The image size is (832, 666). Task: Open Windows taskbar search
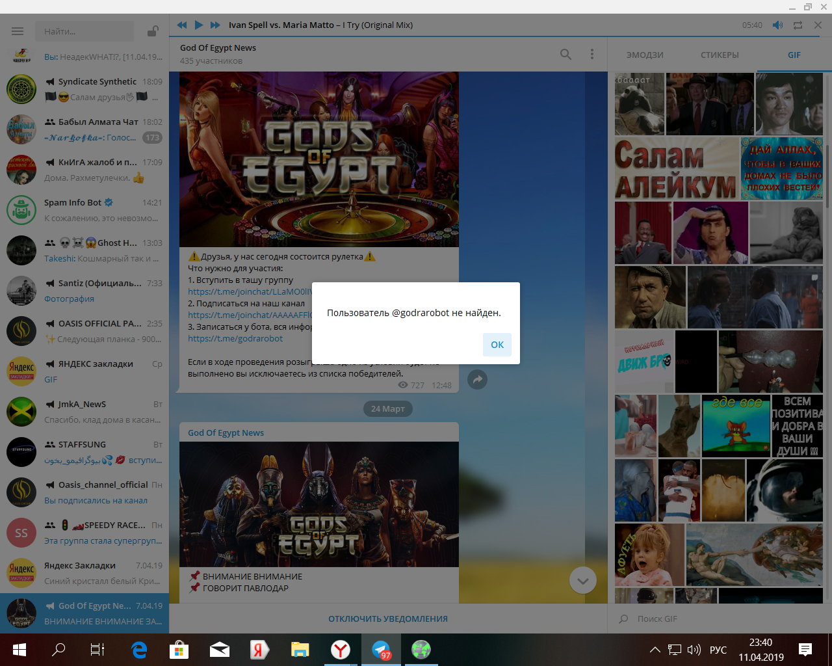tap(58, 650)
